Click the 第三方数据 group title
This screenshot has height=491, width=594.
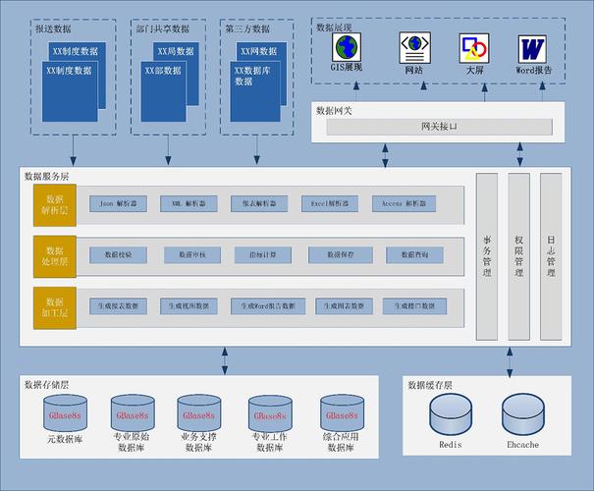click(x=247, y=28)
